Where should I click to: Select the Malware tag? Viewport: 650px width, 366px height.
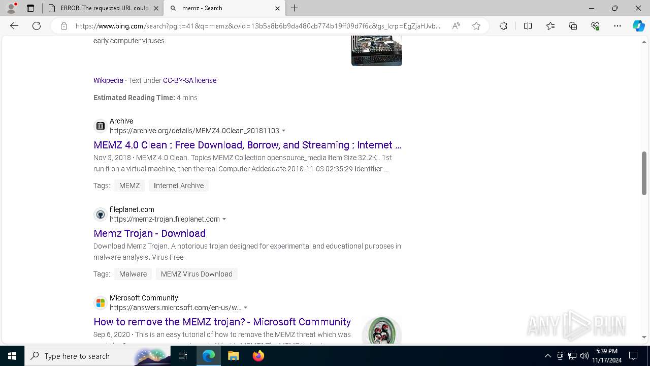pyautogui.click(x=133, y=274)
